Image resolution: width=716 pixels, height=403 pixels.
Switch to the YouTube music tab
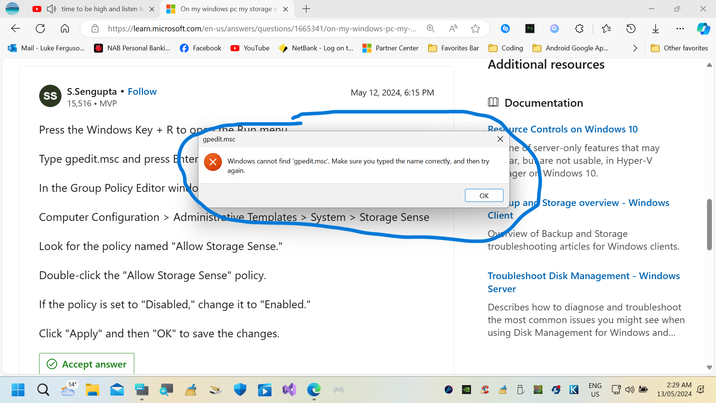[x=101, y=9]
